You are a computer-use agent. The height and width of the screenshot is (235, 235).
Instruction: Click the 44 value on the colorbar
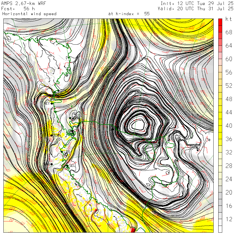pos(229,112)
